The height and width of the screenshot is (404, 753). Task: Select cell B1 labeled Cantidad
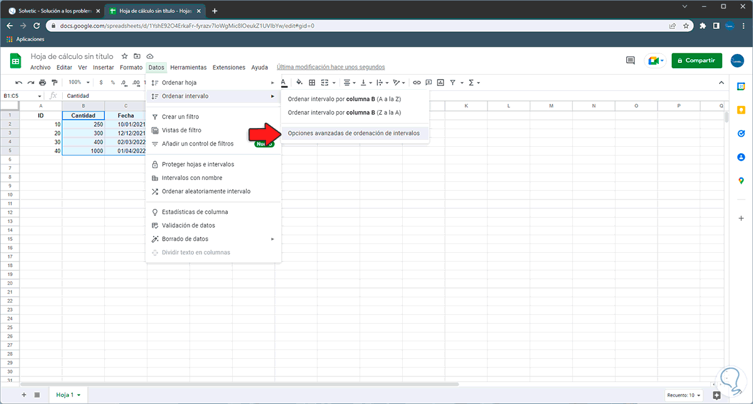83,115
